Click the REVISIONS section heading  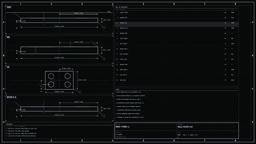[9, 124]
